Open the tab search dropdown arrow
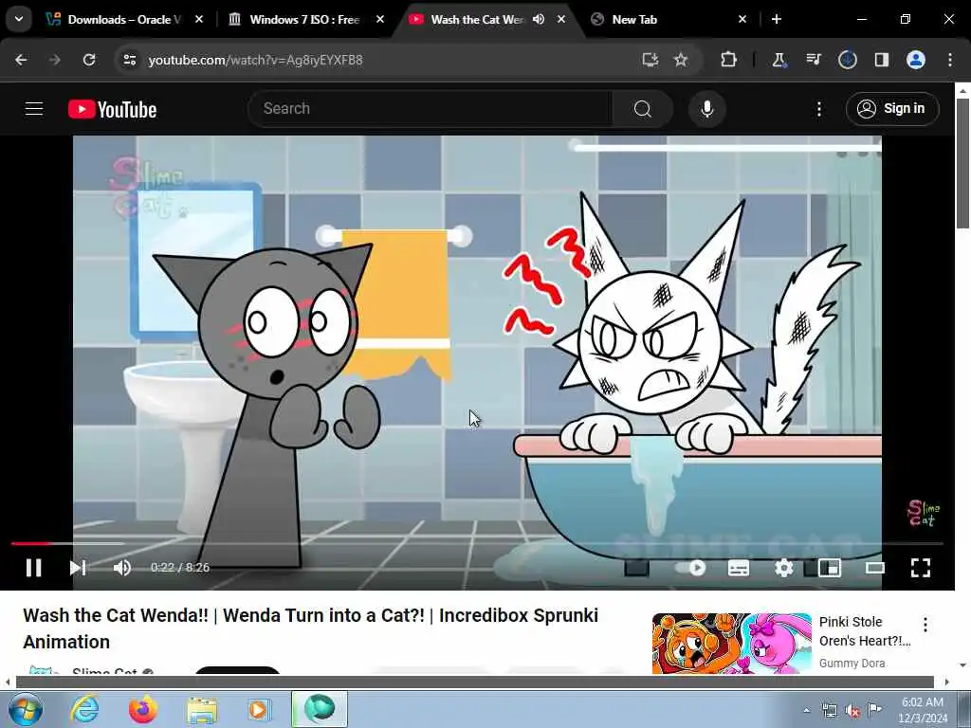Image resolution: width=971 pixels, height=728 pixels. [x=19, y=19]
